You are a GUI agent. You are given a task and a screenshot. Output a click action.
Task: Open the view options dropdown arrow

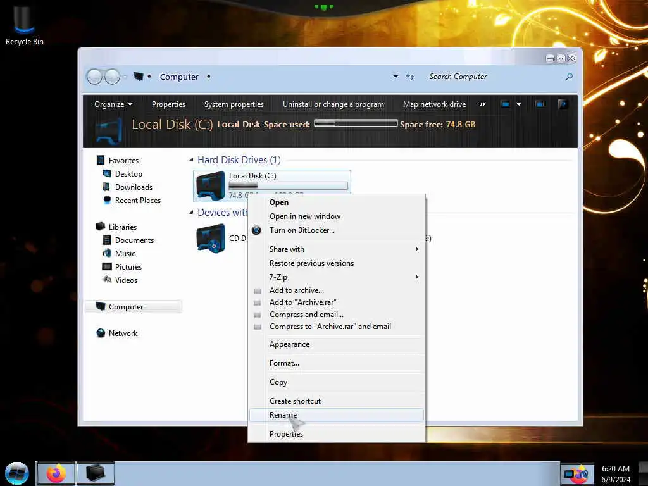pyautogui.click(x=519, y=104)
